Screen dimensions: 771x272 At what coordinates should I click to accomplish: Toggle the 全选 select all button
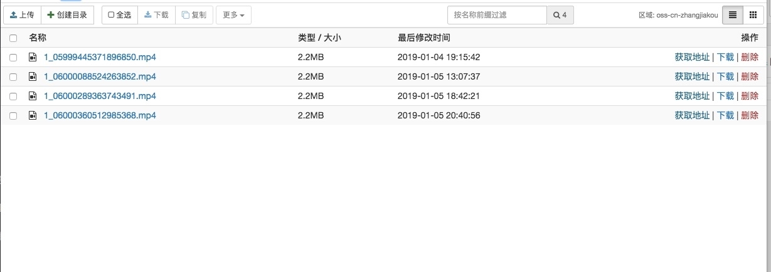(120, 15)
